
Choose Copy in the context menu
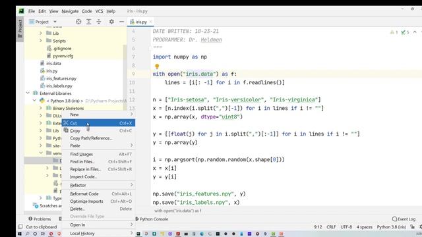[x=98, y=130]
